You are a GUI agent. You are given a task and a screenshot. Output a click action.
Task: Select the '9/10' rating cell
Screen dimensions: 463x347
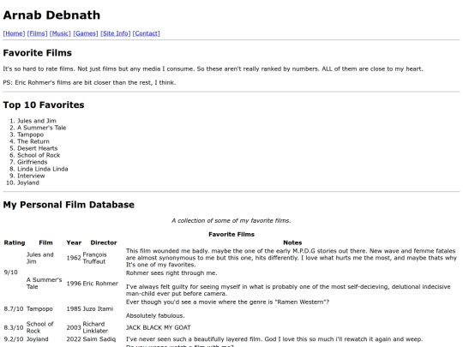tap(10, 272)
